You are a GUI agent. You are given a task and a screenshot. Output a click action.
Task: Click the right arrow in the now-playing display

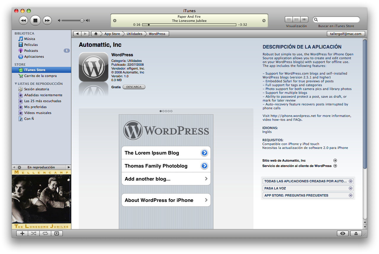pos(264,20)
